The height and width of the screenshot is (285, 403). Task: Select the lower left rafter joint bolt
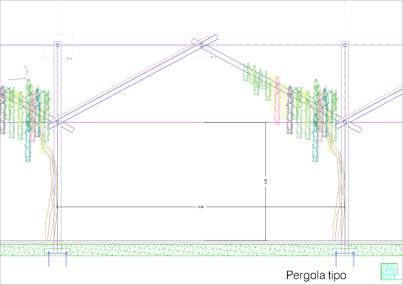[58, 122]
